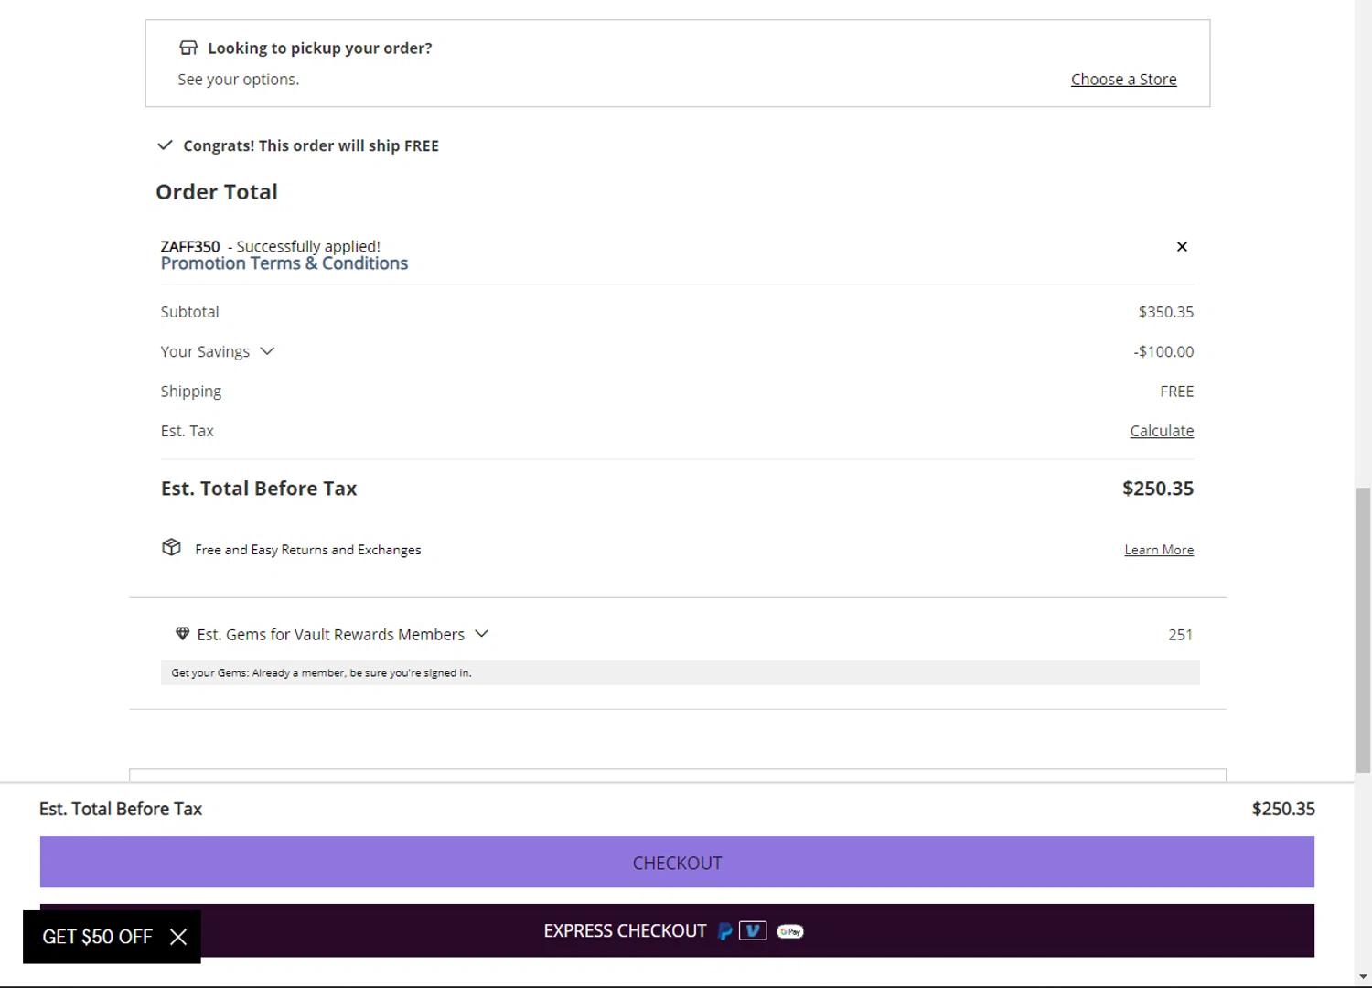Click the page vertical scrollbar thumb
Image resolution: width=1372 pixels, height=988 pixels.
click(x=1363, y=630)
